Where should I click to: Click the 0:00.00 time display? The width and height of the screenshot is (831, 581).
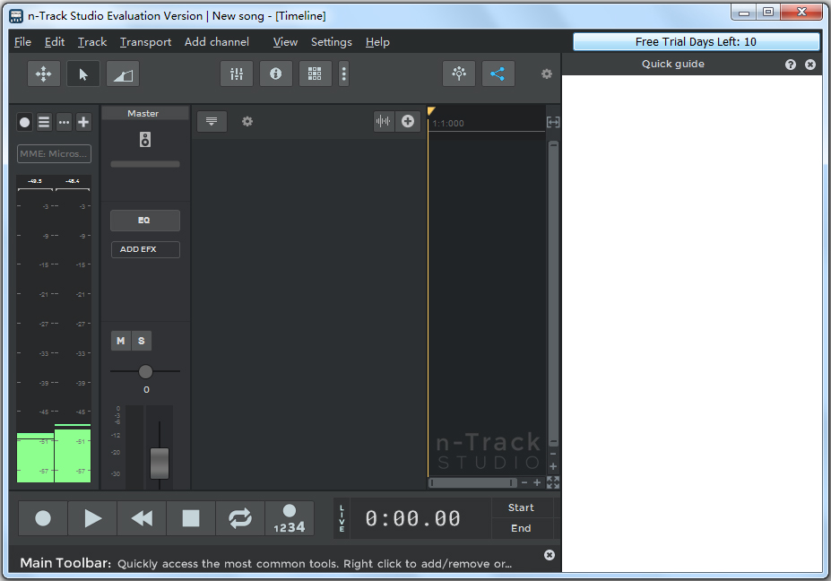(x=413, y=518)
